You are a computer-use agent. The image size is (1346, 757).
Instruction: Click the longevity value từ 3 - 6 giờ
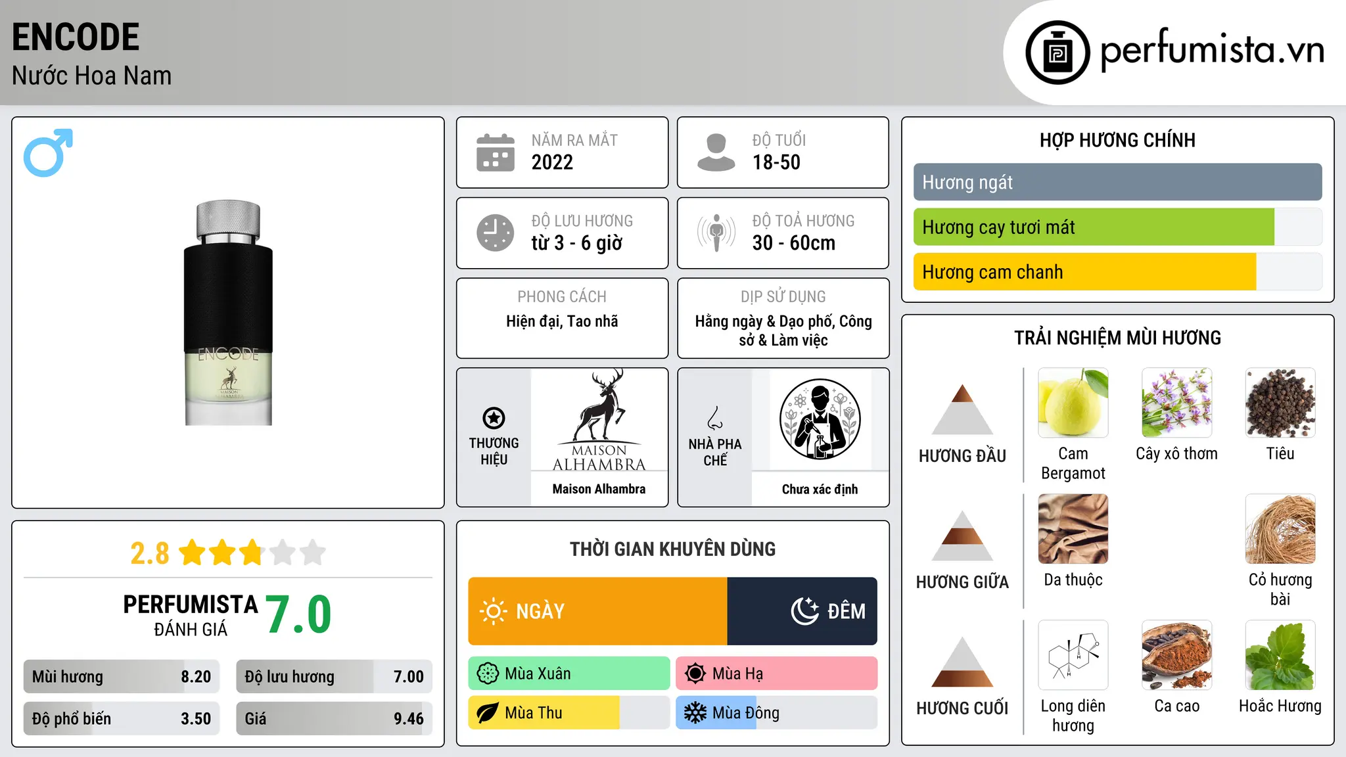(576, 243)
